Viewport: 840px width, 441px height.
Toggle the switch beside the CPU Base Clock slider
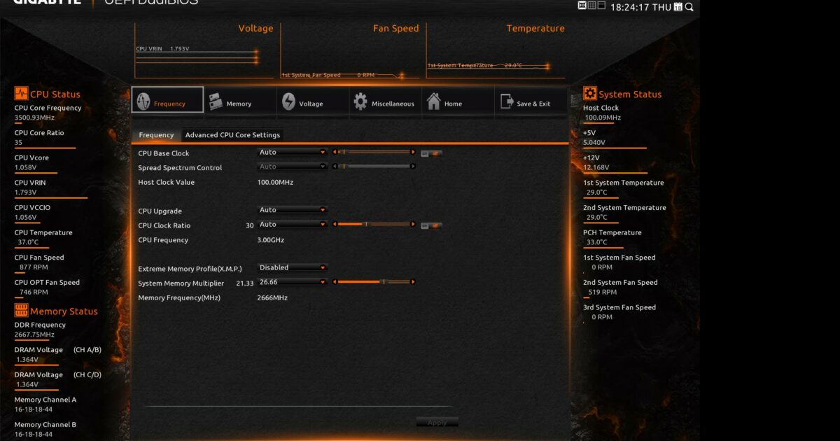[433, 153]
